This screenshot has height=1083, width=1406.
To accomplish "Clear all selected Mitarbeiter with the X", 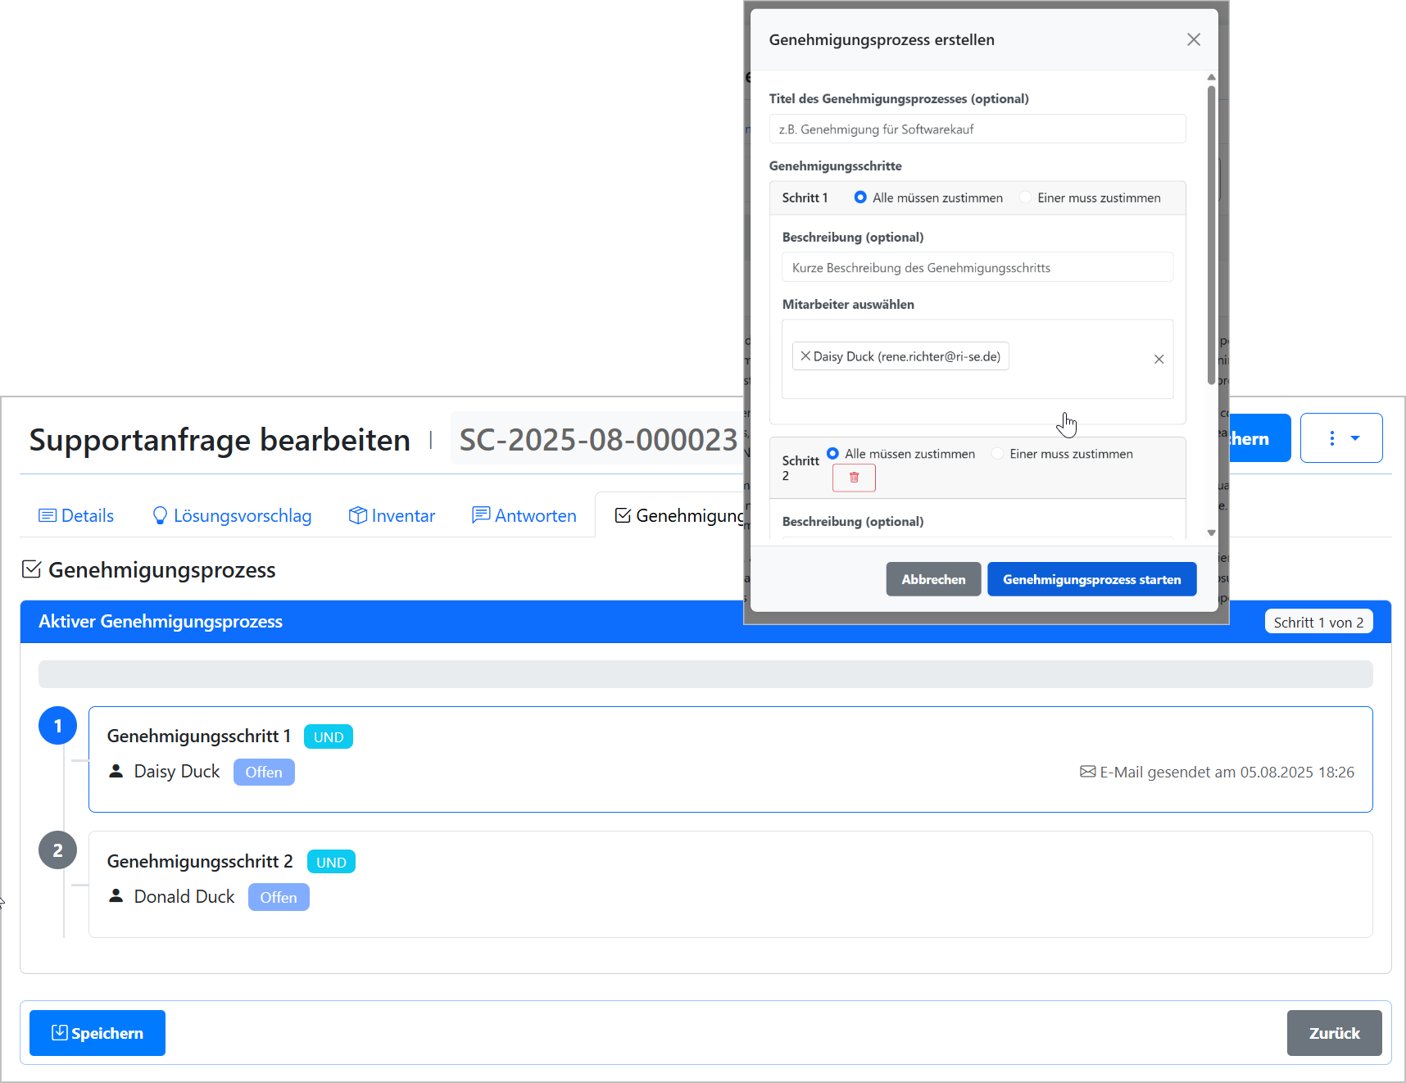I will [x=1159, y=359].
